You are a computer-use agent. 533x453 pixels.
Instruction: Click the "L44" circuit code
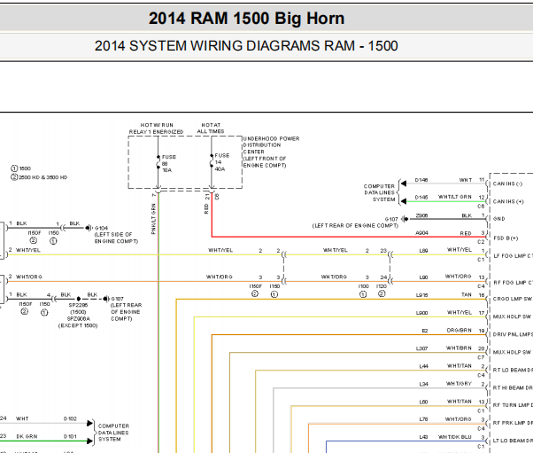click(x=423, y=366)
